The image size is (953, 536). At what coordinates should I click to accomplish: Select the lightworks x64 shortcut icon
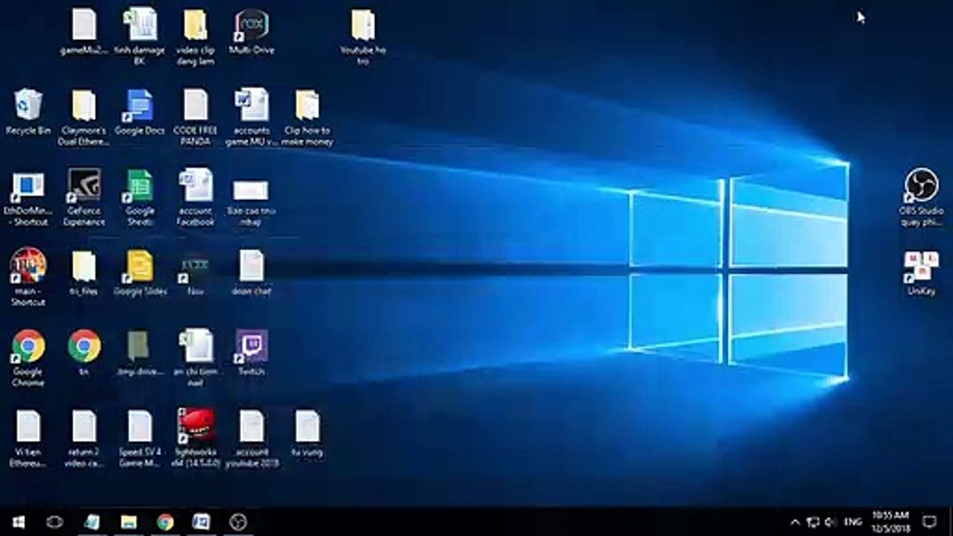[196, 425]
